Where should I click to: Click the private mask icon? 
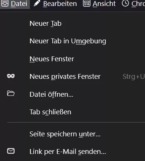(11, 76)
